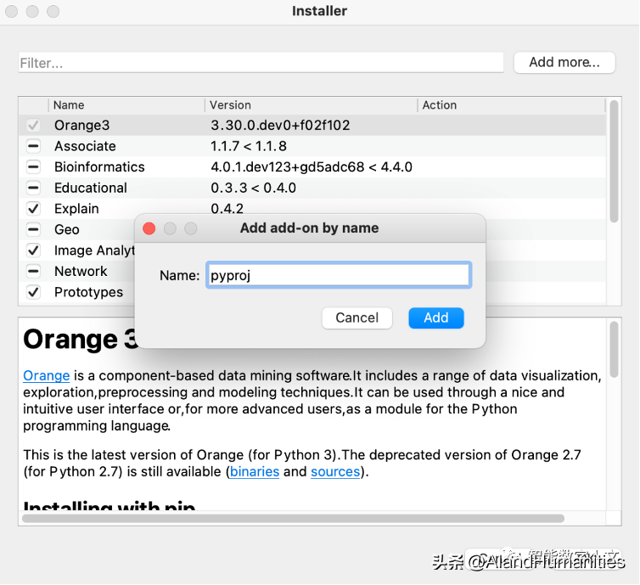The image size is (640, 585).
Task: Click version 3.30.0.dev0+f02f102 cell
Action: coord(280,125)
